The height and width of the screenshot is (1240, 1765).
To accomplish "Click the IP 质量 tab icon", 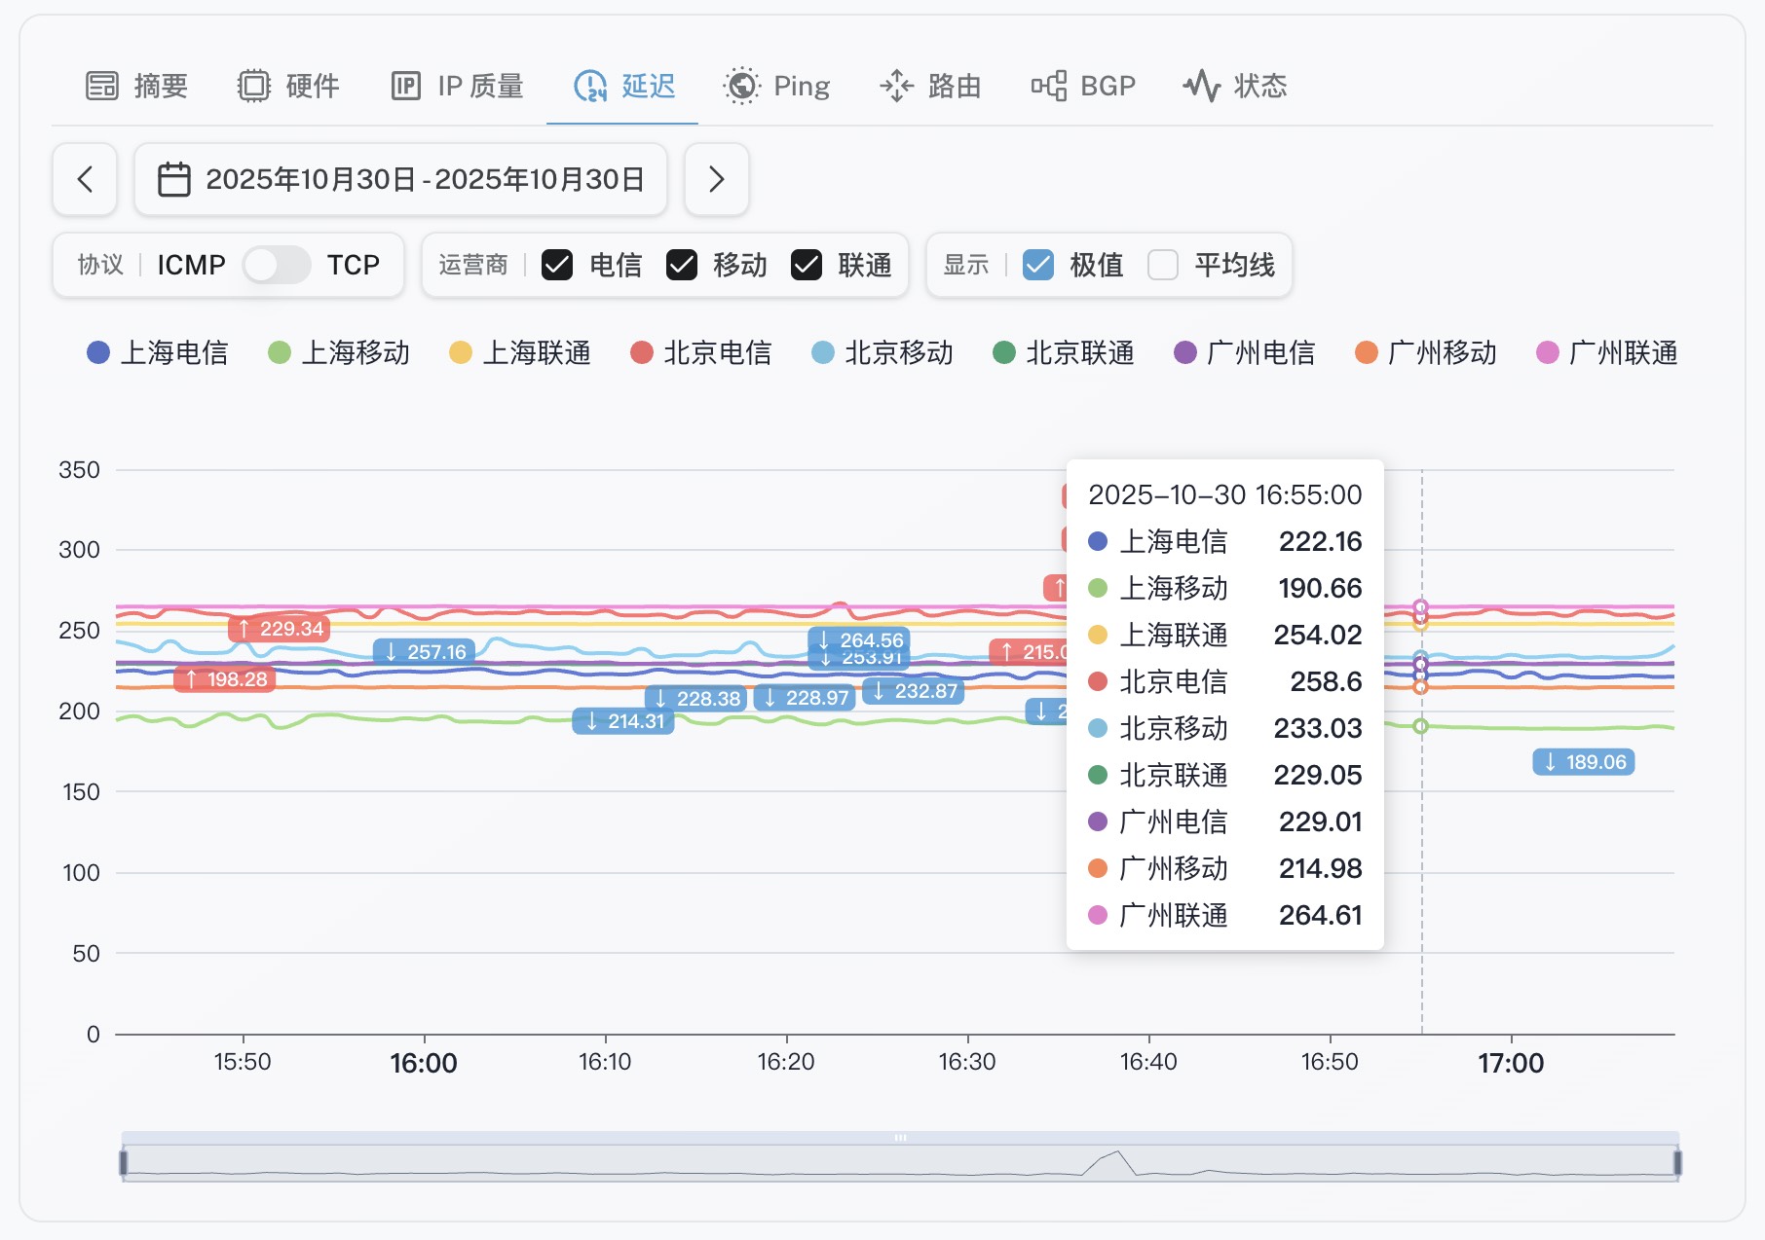I will (405, 86).
